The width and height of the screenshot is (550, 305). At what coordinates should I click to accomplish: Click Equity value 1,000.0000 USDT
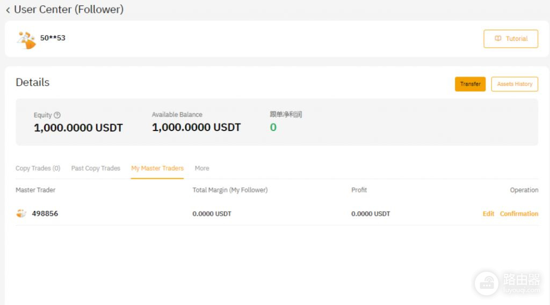coord(78,128)
